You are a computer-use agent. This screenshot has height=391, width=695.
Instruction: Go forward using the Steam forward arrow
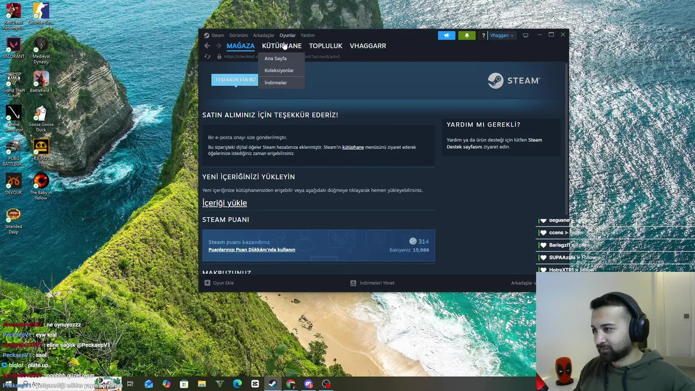point(218,46)
